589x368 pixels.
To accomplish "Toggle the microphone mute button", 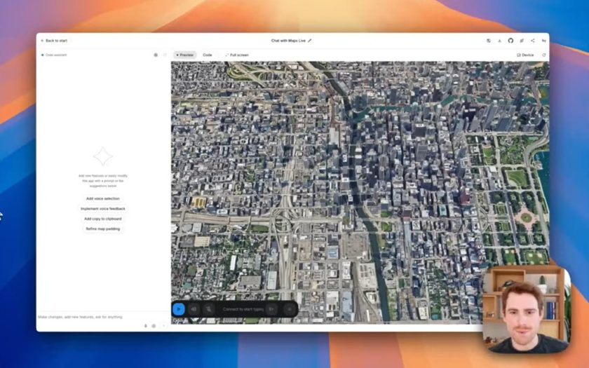I will point(208,309).
